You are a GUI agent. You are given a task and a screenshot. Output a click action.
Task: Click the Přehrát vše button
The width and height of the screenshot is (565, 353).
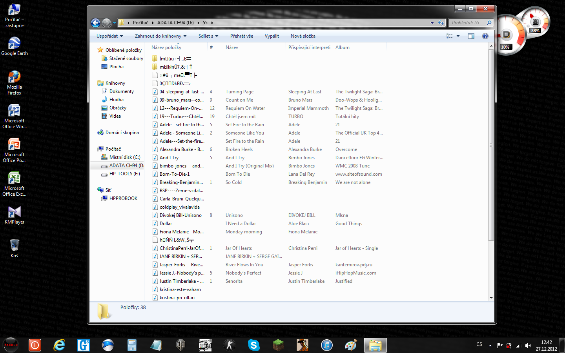pyautogui.click(x=241, y=36)
